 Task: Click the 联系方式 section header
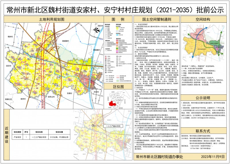point(203,131)
